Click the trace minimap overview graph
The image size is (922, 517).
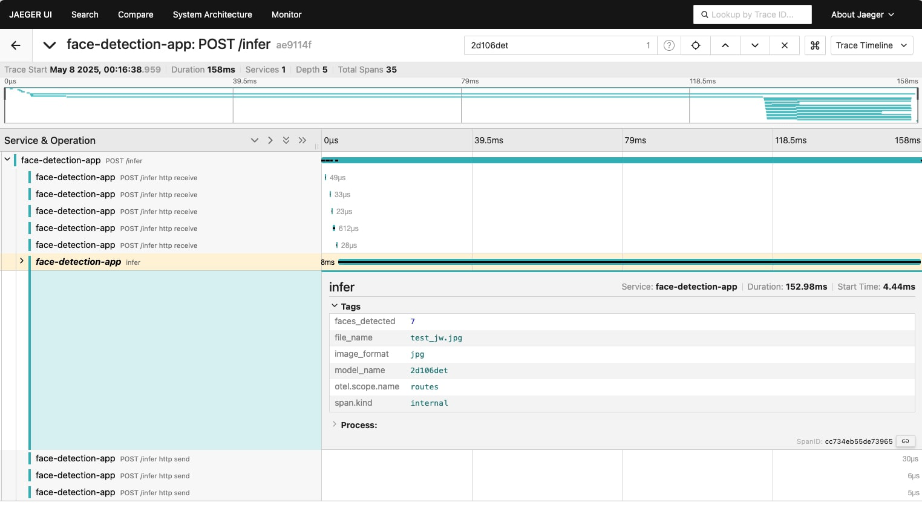pos(461,105)
